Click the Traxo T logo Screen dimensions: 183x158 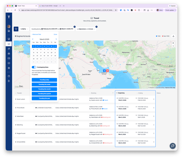(9, 17)
